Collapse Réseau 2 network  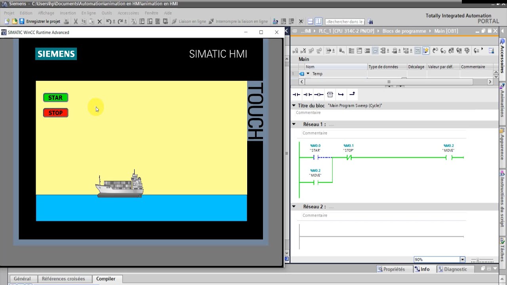(294, 207)
